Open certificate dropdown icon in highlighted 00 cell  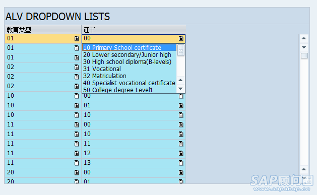click(x=181, y=38)
